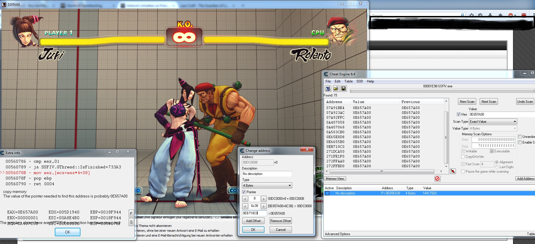Uncheck the Pointer checkbox
Image resolution: width=535 pixels, height=244 pixels.
244,192
